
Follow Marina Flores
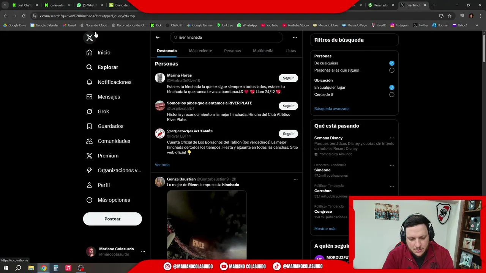coord(288,78)
